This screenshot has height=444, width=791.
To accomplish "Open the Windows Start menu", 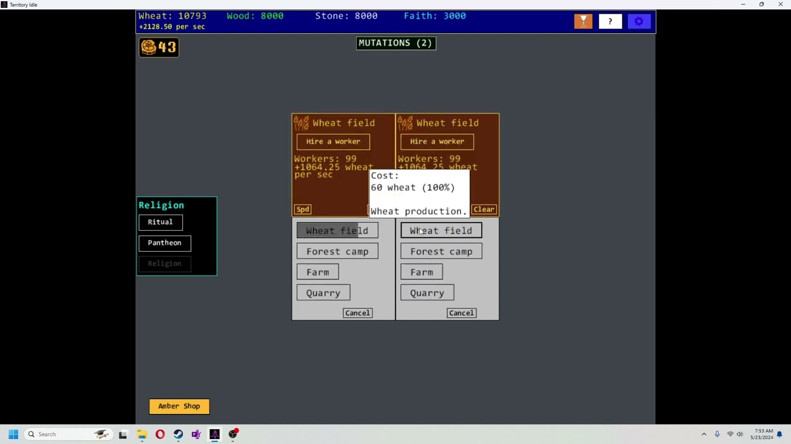I will coord(13,434).
